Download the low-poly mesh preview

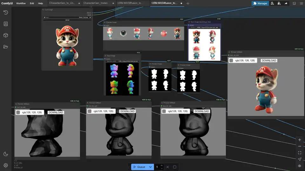(x=56, y=112)
